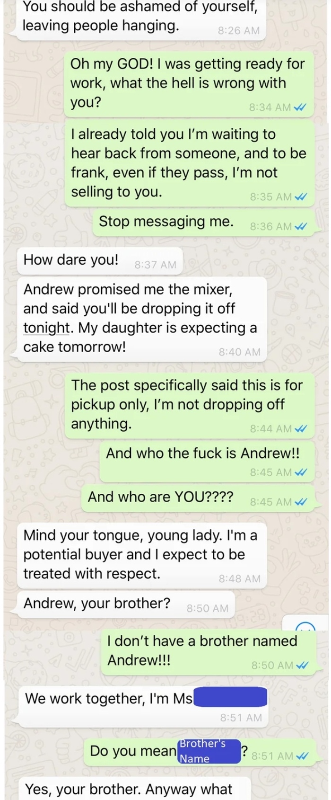This screenshot has width=331, height=800.
Task: Click the blue double-check next to 8:35 AM
Action: pos(301,197)
